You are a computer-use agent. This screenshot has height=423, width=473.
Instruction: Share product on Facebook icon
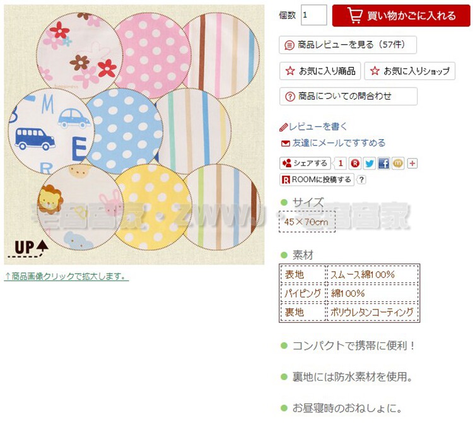[x=383, y=163]
